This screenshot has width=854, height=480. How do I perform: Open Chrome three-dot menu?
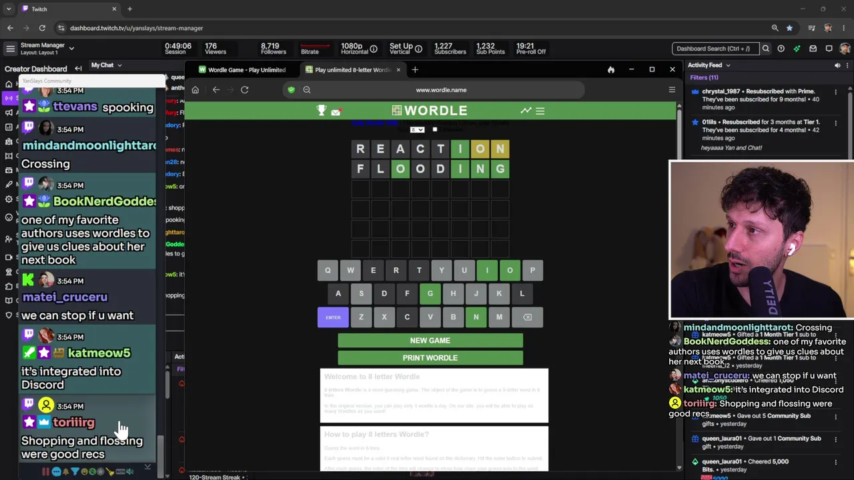pos(845,28)
